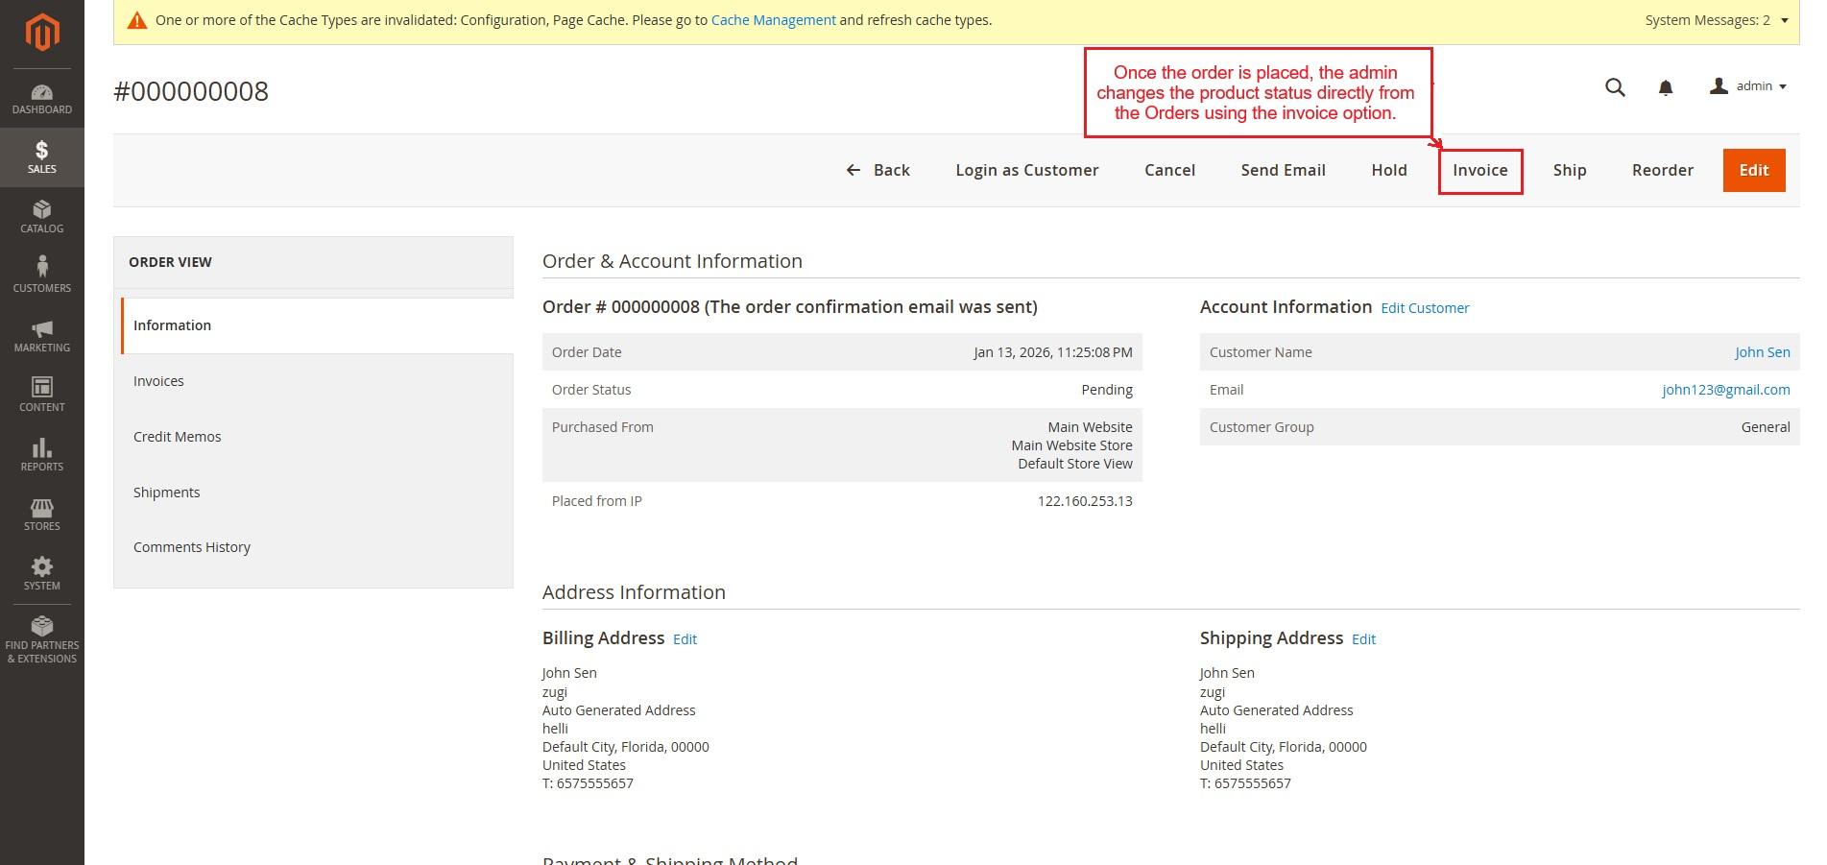Open the Comments History tab
This screenshot has width=1827, height=865.
(192, 547)
